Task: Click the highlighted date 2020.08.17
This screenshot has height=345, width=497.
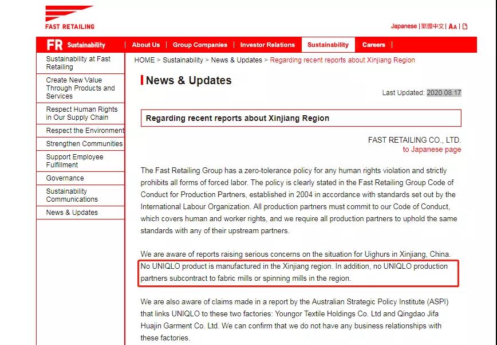Action: 444,93
